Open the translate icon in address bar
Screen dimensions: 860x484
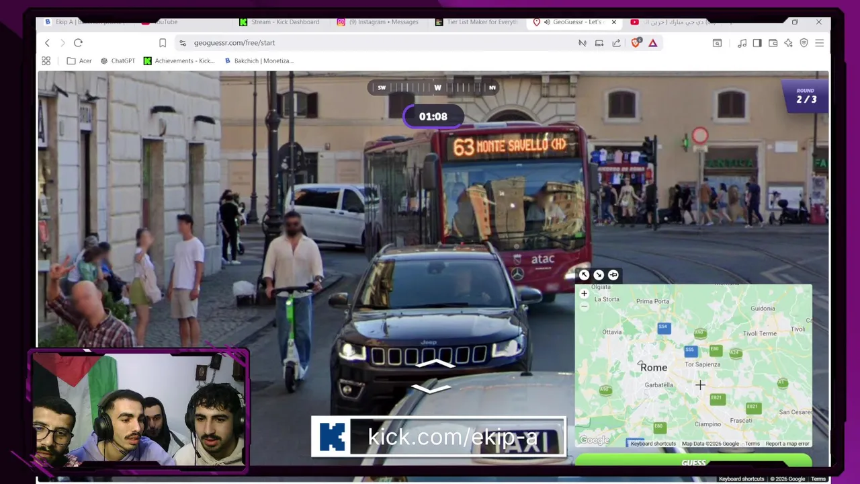tap(583, 43)
